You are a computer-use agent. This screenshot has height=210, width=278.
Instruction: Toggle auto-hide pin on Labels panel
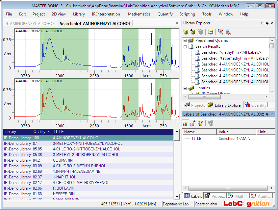coord(267,114)
